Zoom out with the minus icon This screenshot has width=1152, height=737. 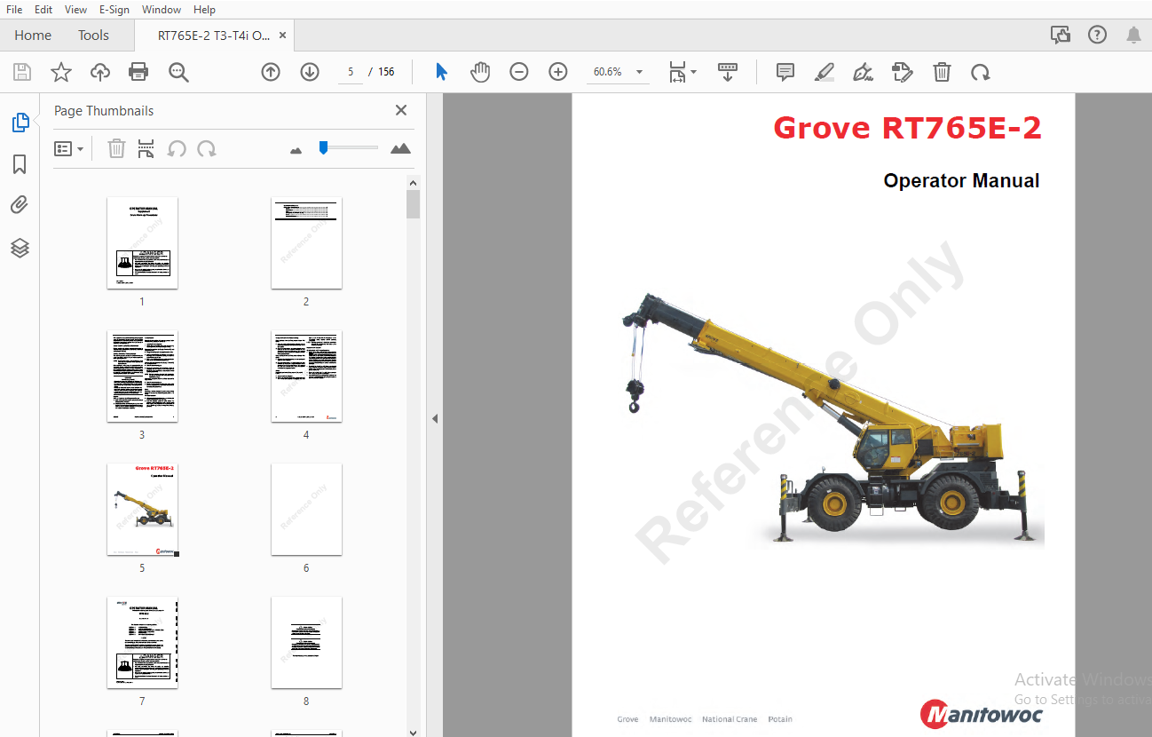519,72
